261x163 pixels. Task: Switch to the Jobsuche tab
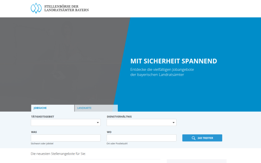[53, 108]
